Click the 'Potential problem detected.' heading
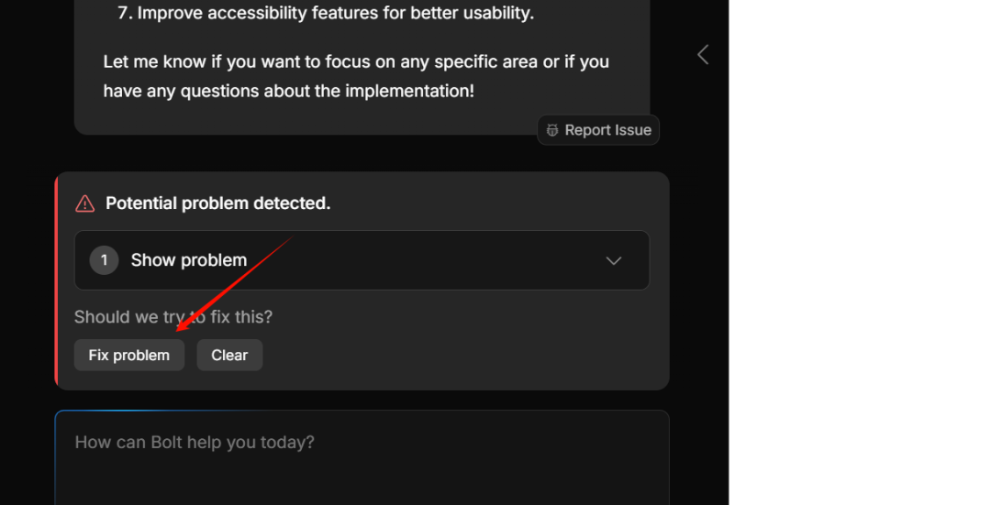Viewport: 991px width, 505px height. tap(218, 203)
